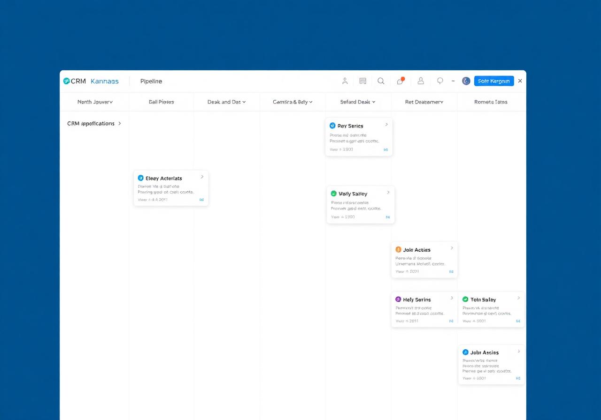601x420 pixels.
Task: Click the small blue badge on Welly Salley card
Action: [x=387, y=217]
